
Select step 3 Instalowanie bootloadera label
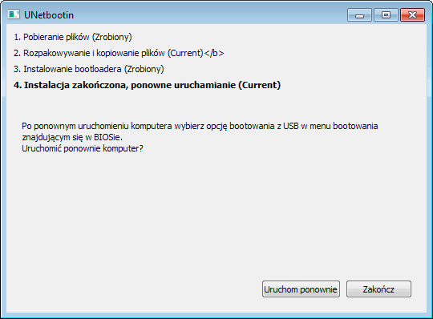click(x=89, y=69)
